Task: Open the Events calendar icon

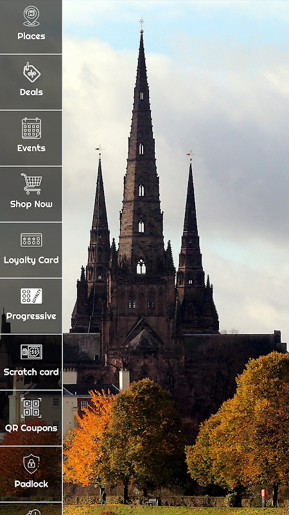Action: [x=31, y=128]
